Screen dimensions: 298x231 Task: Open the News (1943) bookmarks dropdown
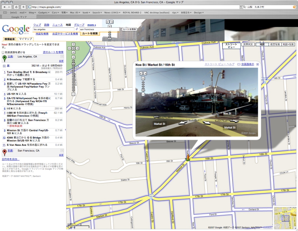(112, 12)
